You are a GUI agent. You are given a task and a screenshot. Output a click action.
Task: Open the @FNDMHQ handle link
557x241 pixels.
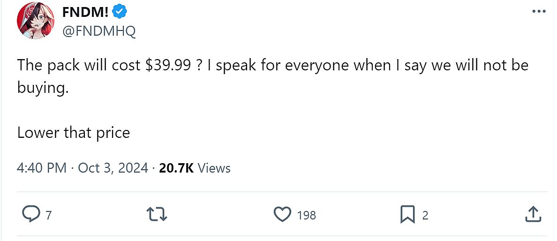tap(99, 31)
